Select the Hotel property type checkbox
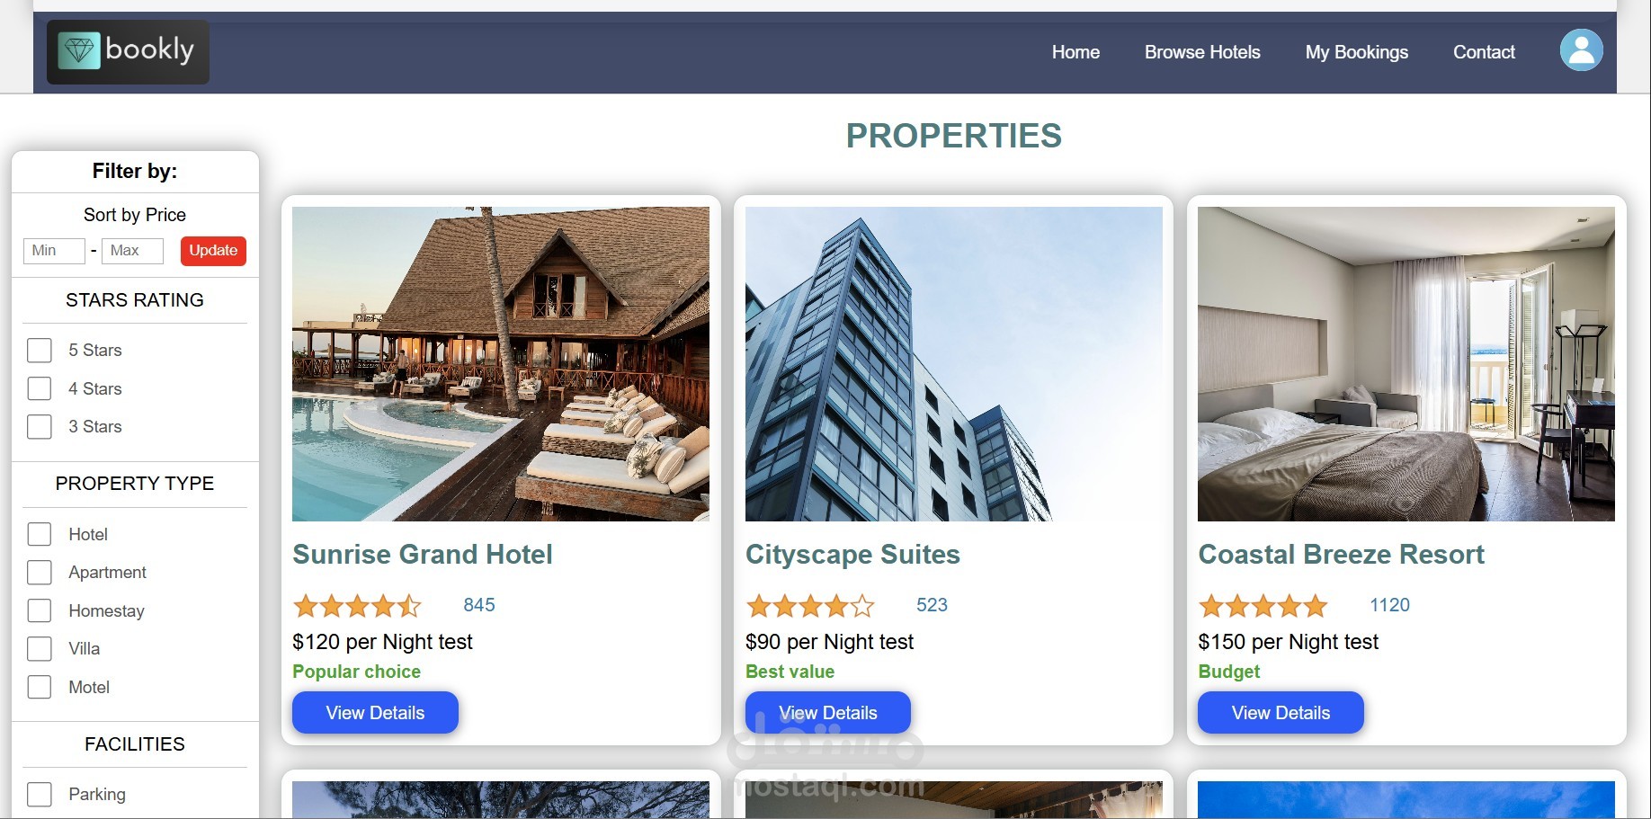The height and width of the screenshot is (819, 1651). tap(40, 534)
